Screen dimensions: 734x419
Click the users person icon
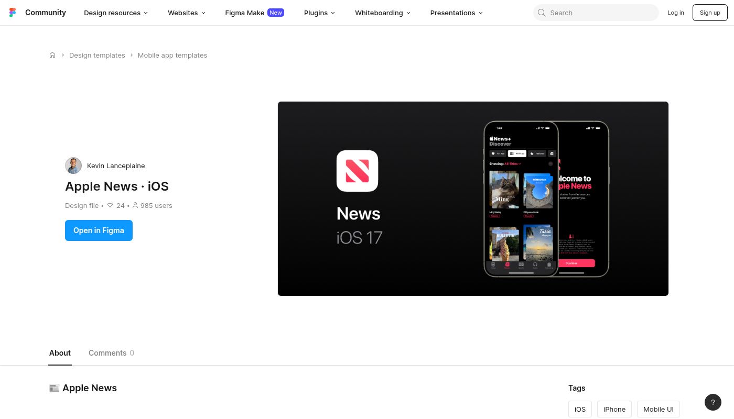click(x=135, y=205)
